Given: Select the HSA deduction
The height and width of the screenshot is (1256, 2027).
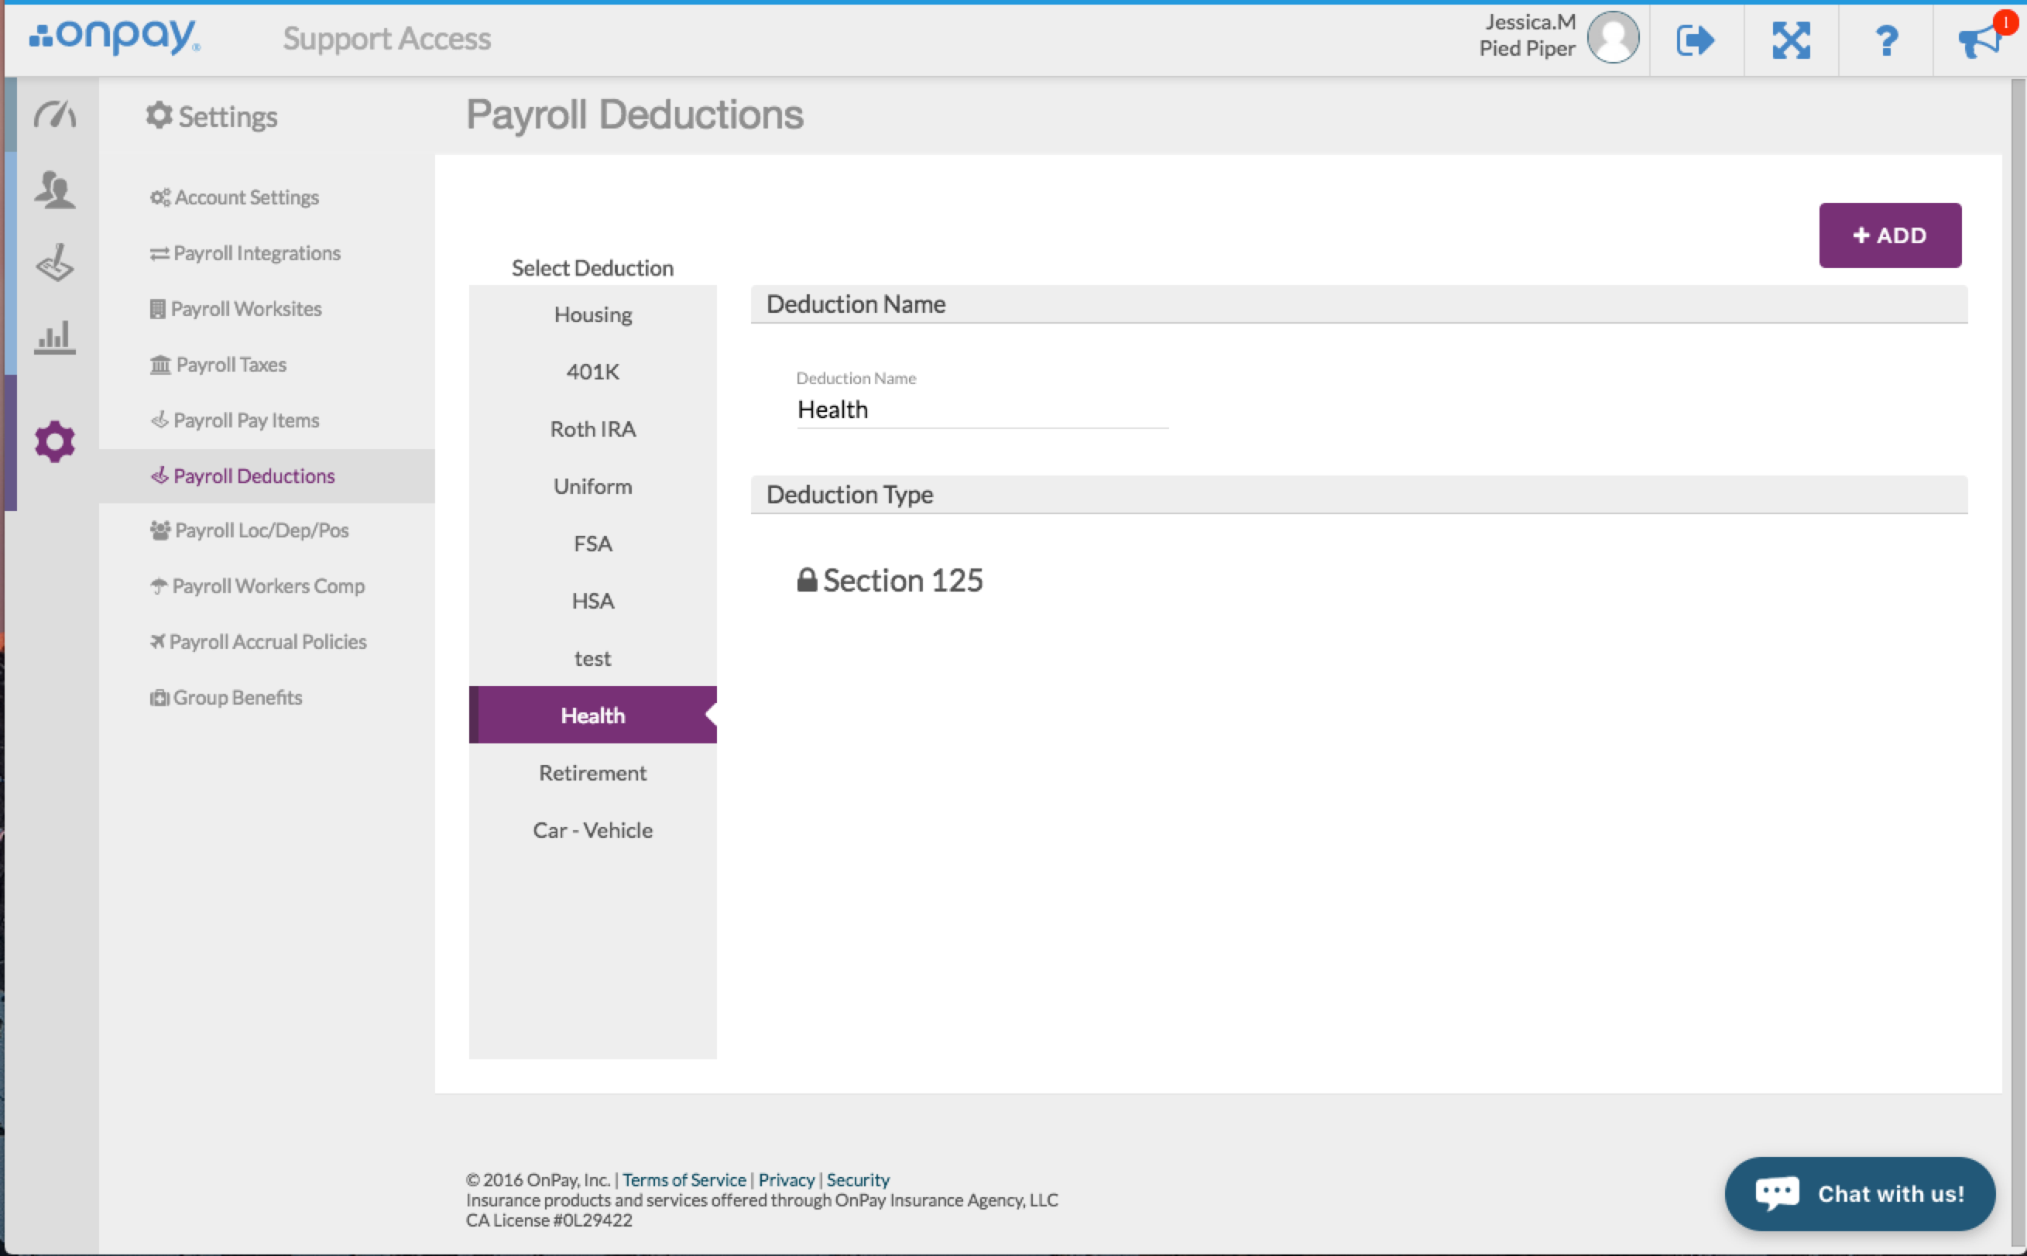Looking at the screenshot, I should [593, 602].
